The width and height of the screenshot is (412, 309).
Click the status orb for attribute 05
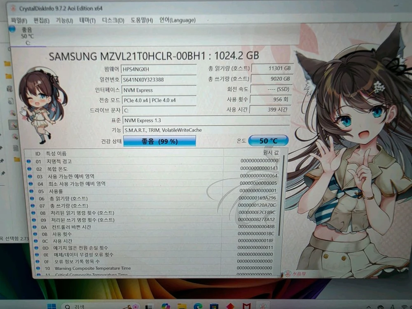tap(32, 191)
